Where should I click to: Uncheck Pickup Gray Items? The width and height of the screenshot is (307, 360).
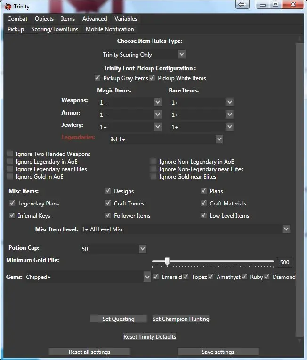coord(97,78)
